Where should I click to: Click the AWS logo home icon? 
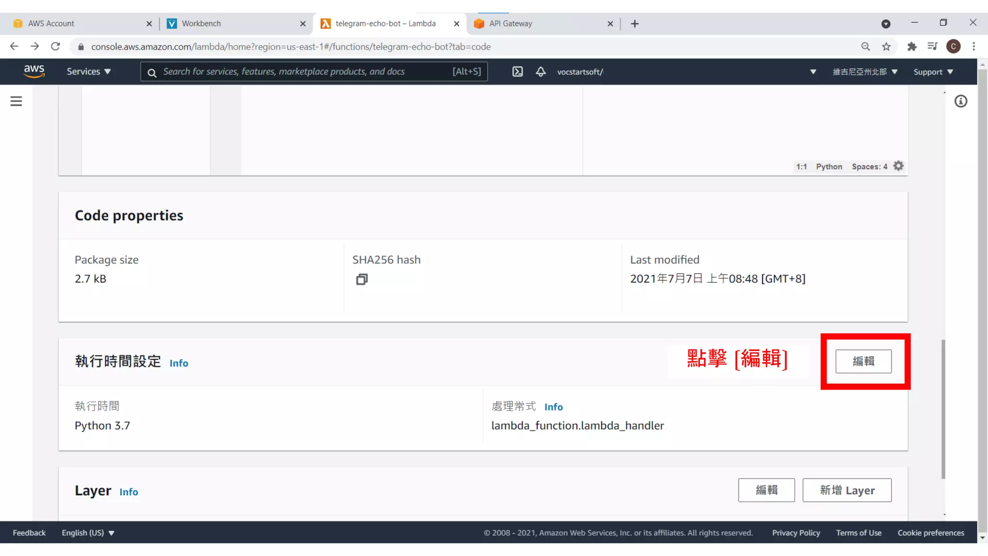pyautogui.click(x=34, y=71)
